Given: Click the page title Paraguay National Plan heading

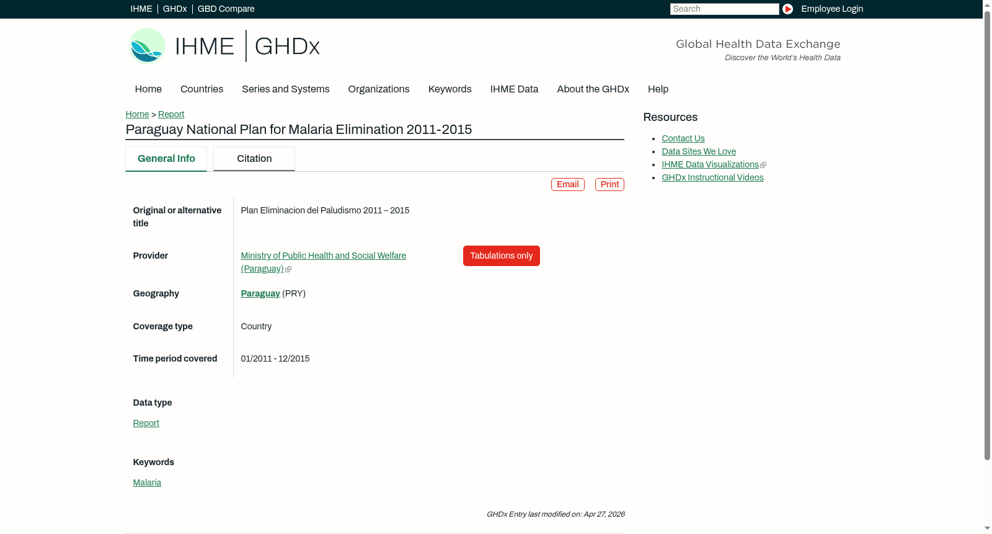Looking at the screenshot, I should pos(299,130).
